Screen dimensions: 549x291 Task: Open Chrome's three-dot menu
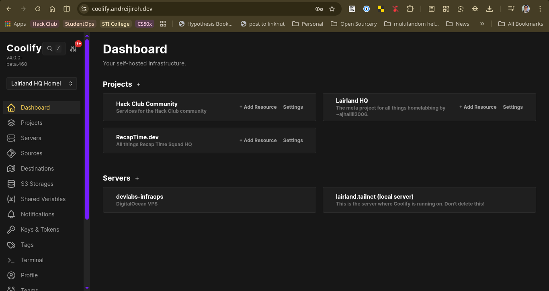click(540, 9)
